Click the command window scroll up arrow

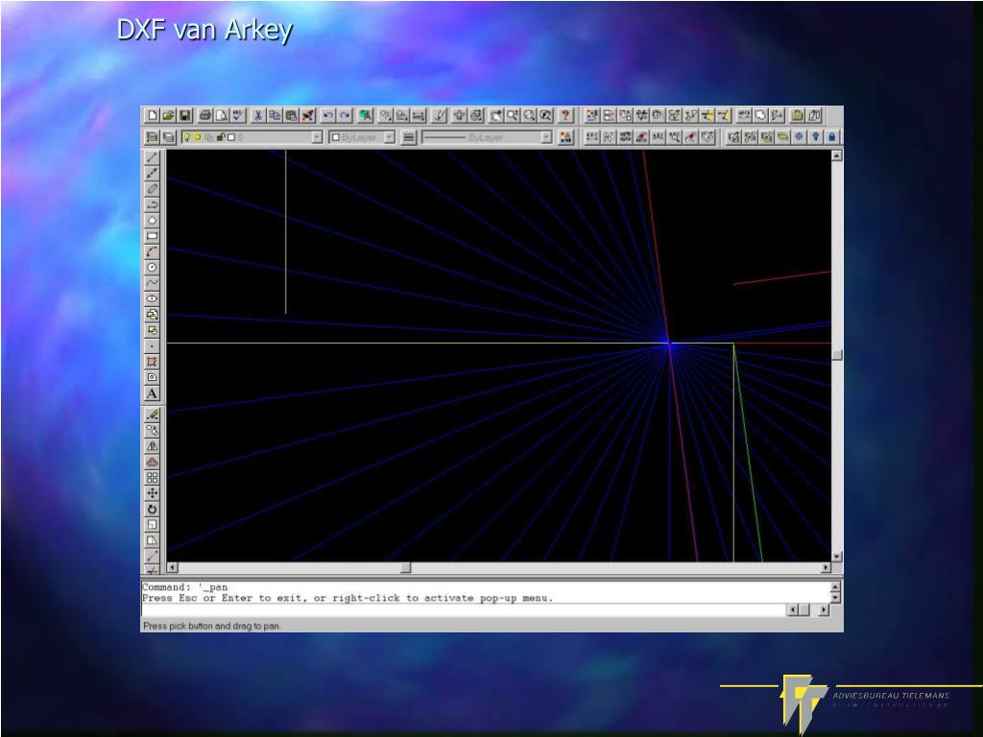835,587
